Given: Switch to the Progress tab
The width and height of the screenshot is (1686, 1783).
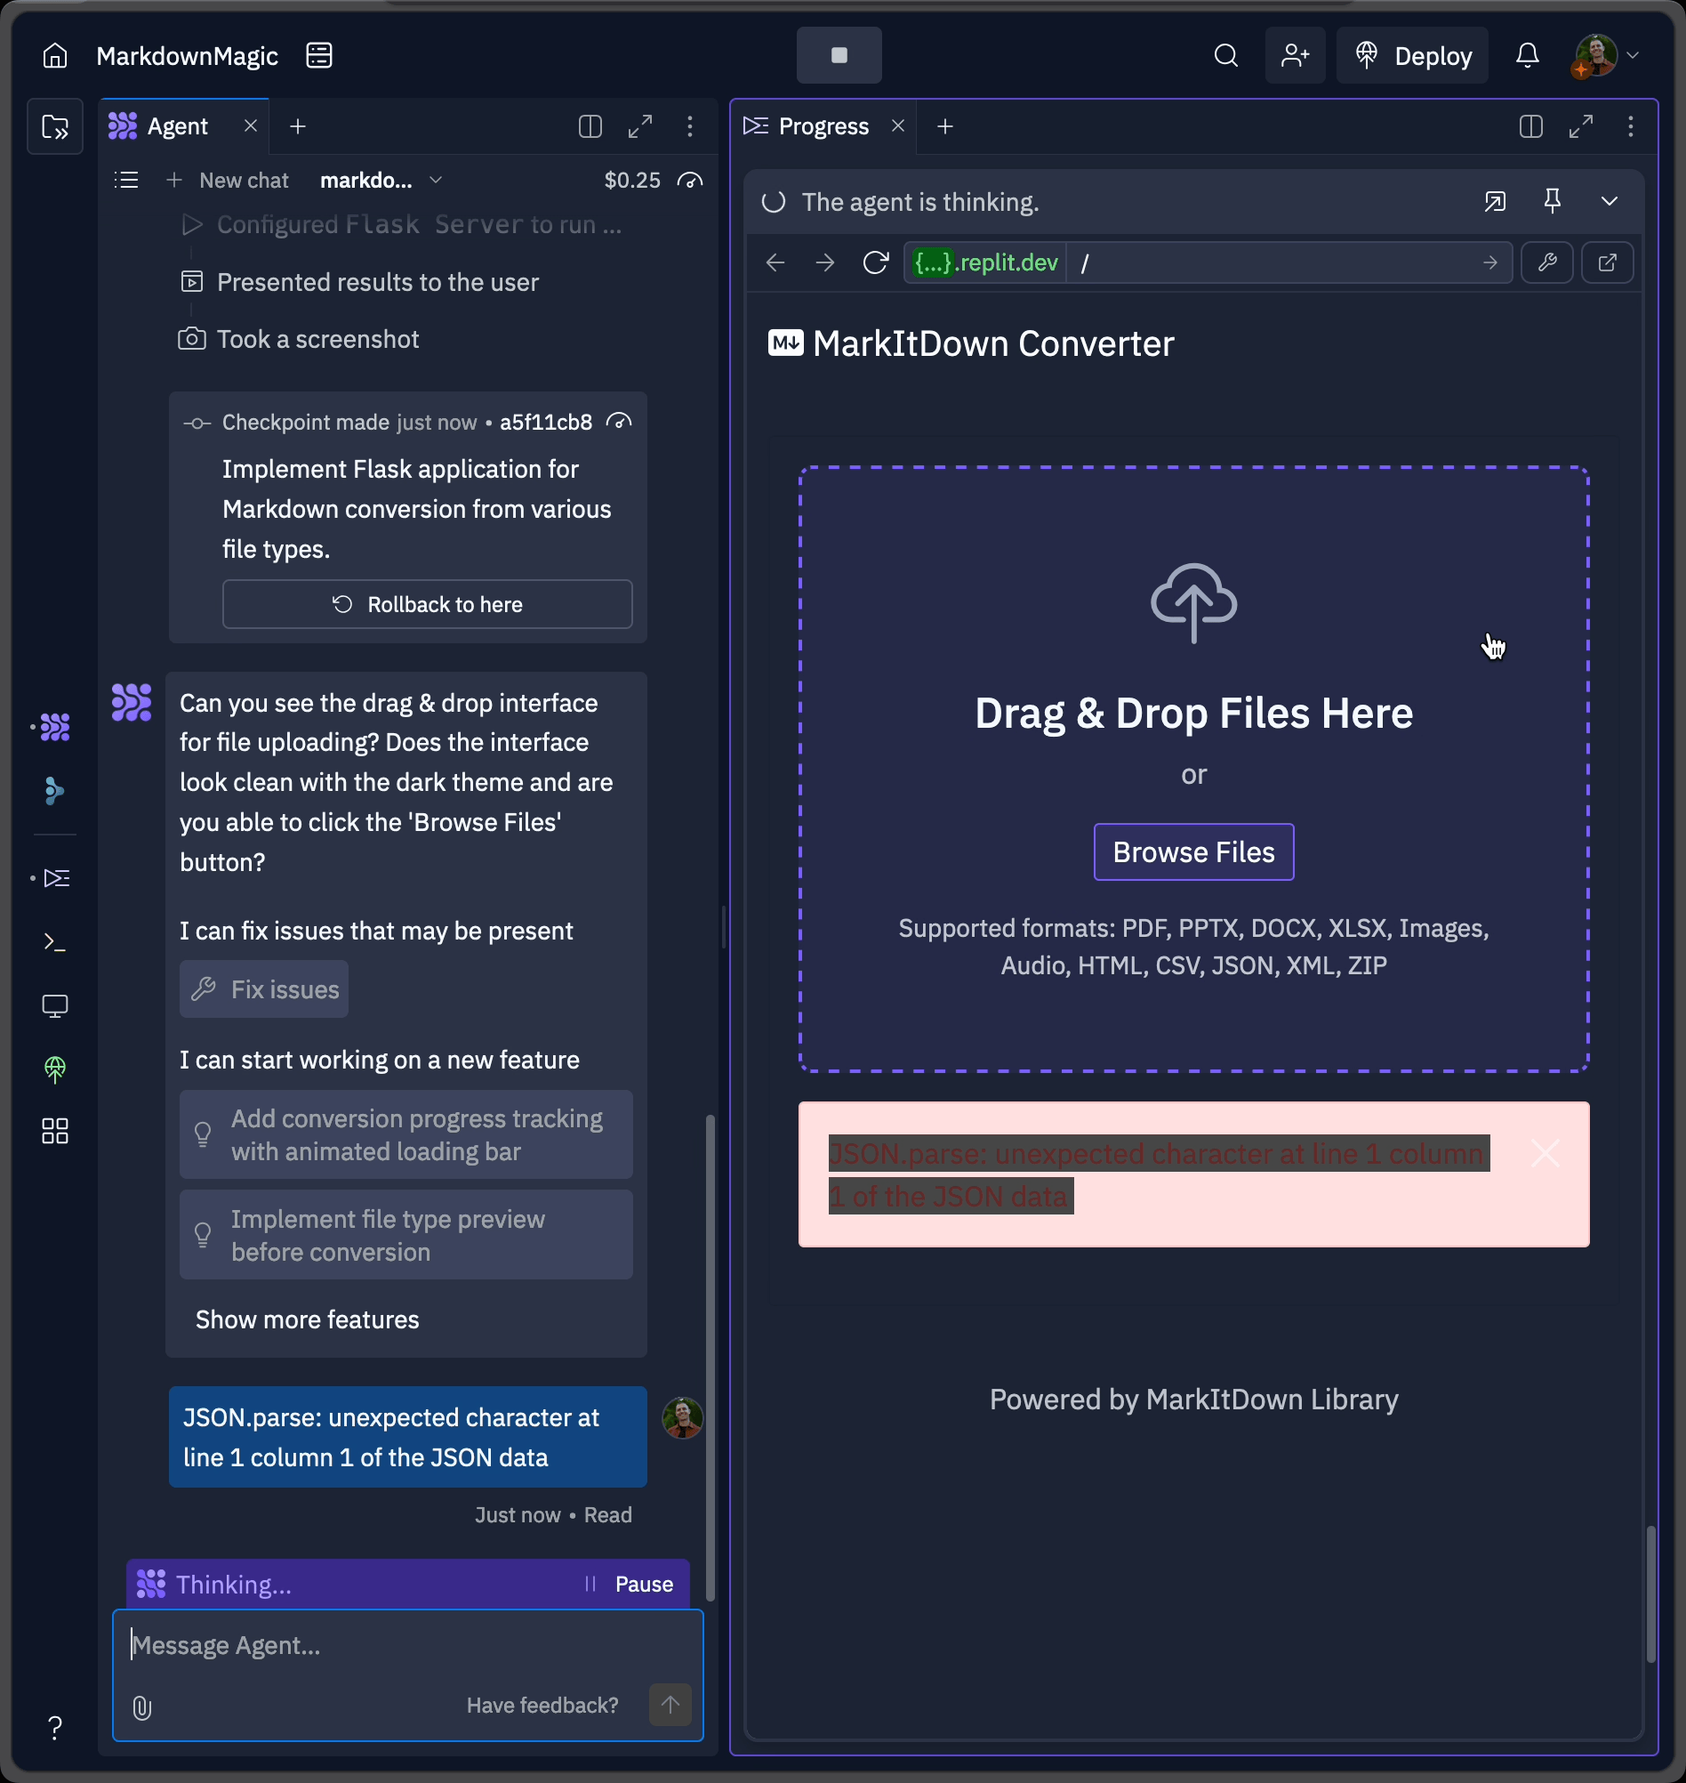Looking at the screenshot, I should [807, 126].
